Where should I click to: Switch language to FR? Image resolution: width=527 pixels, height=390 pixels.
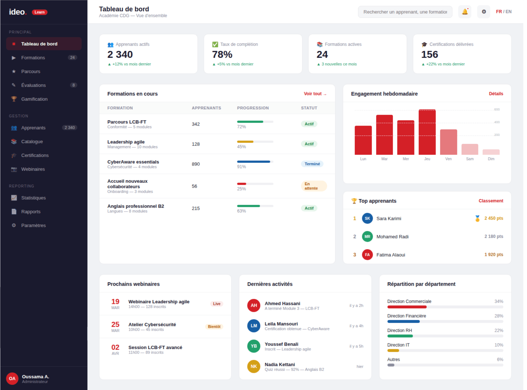(x=499, y=12)
